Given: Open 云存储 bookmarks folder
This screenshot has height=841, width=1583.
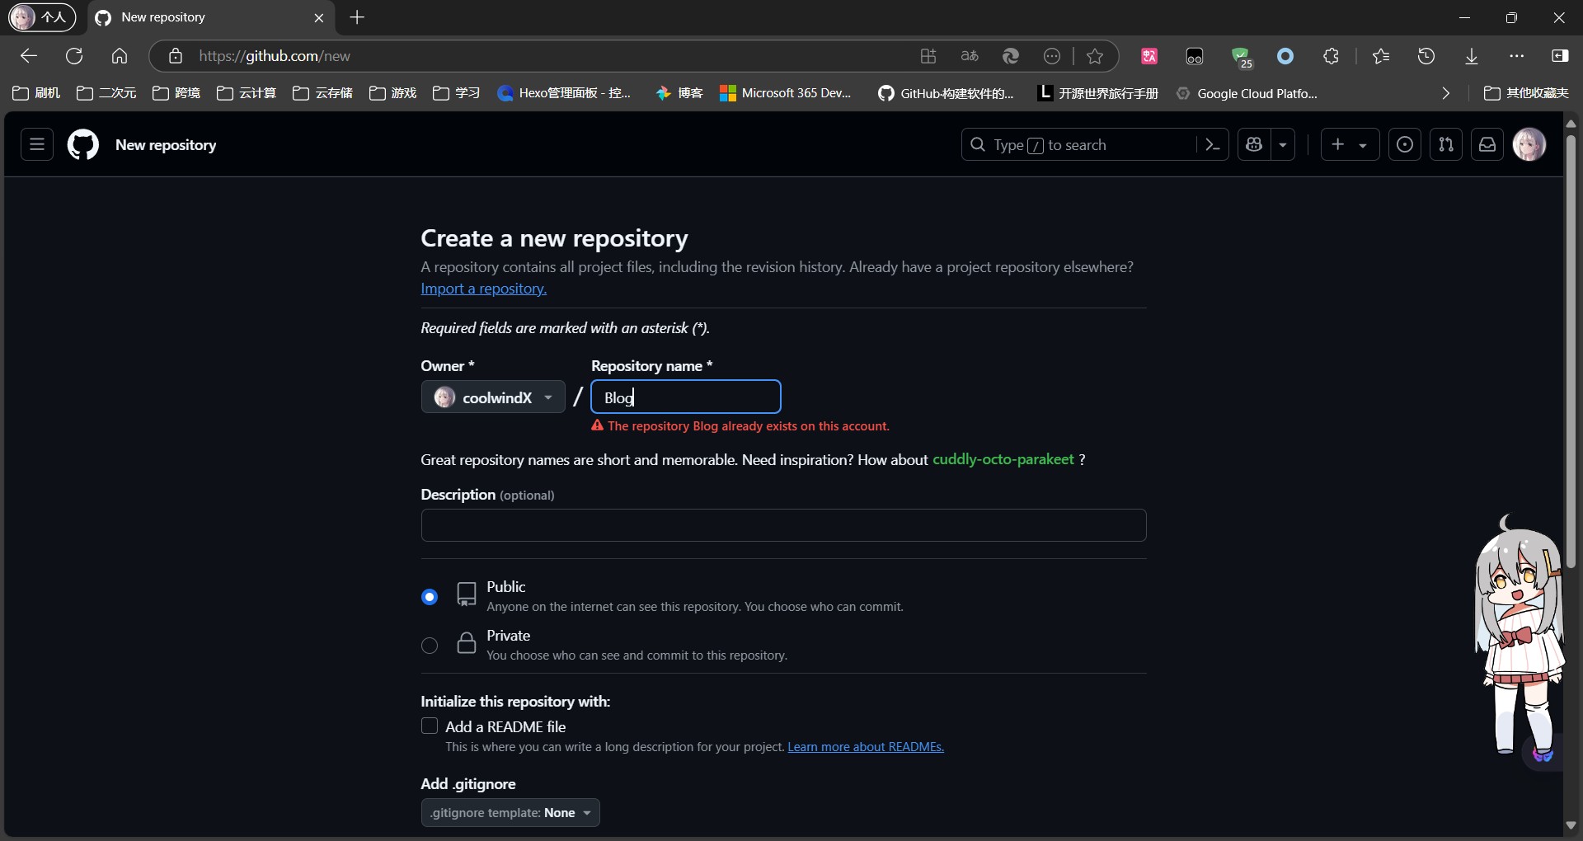Looking at the screenshot, I should coord(322,93).
